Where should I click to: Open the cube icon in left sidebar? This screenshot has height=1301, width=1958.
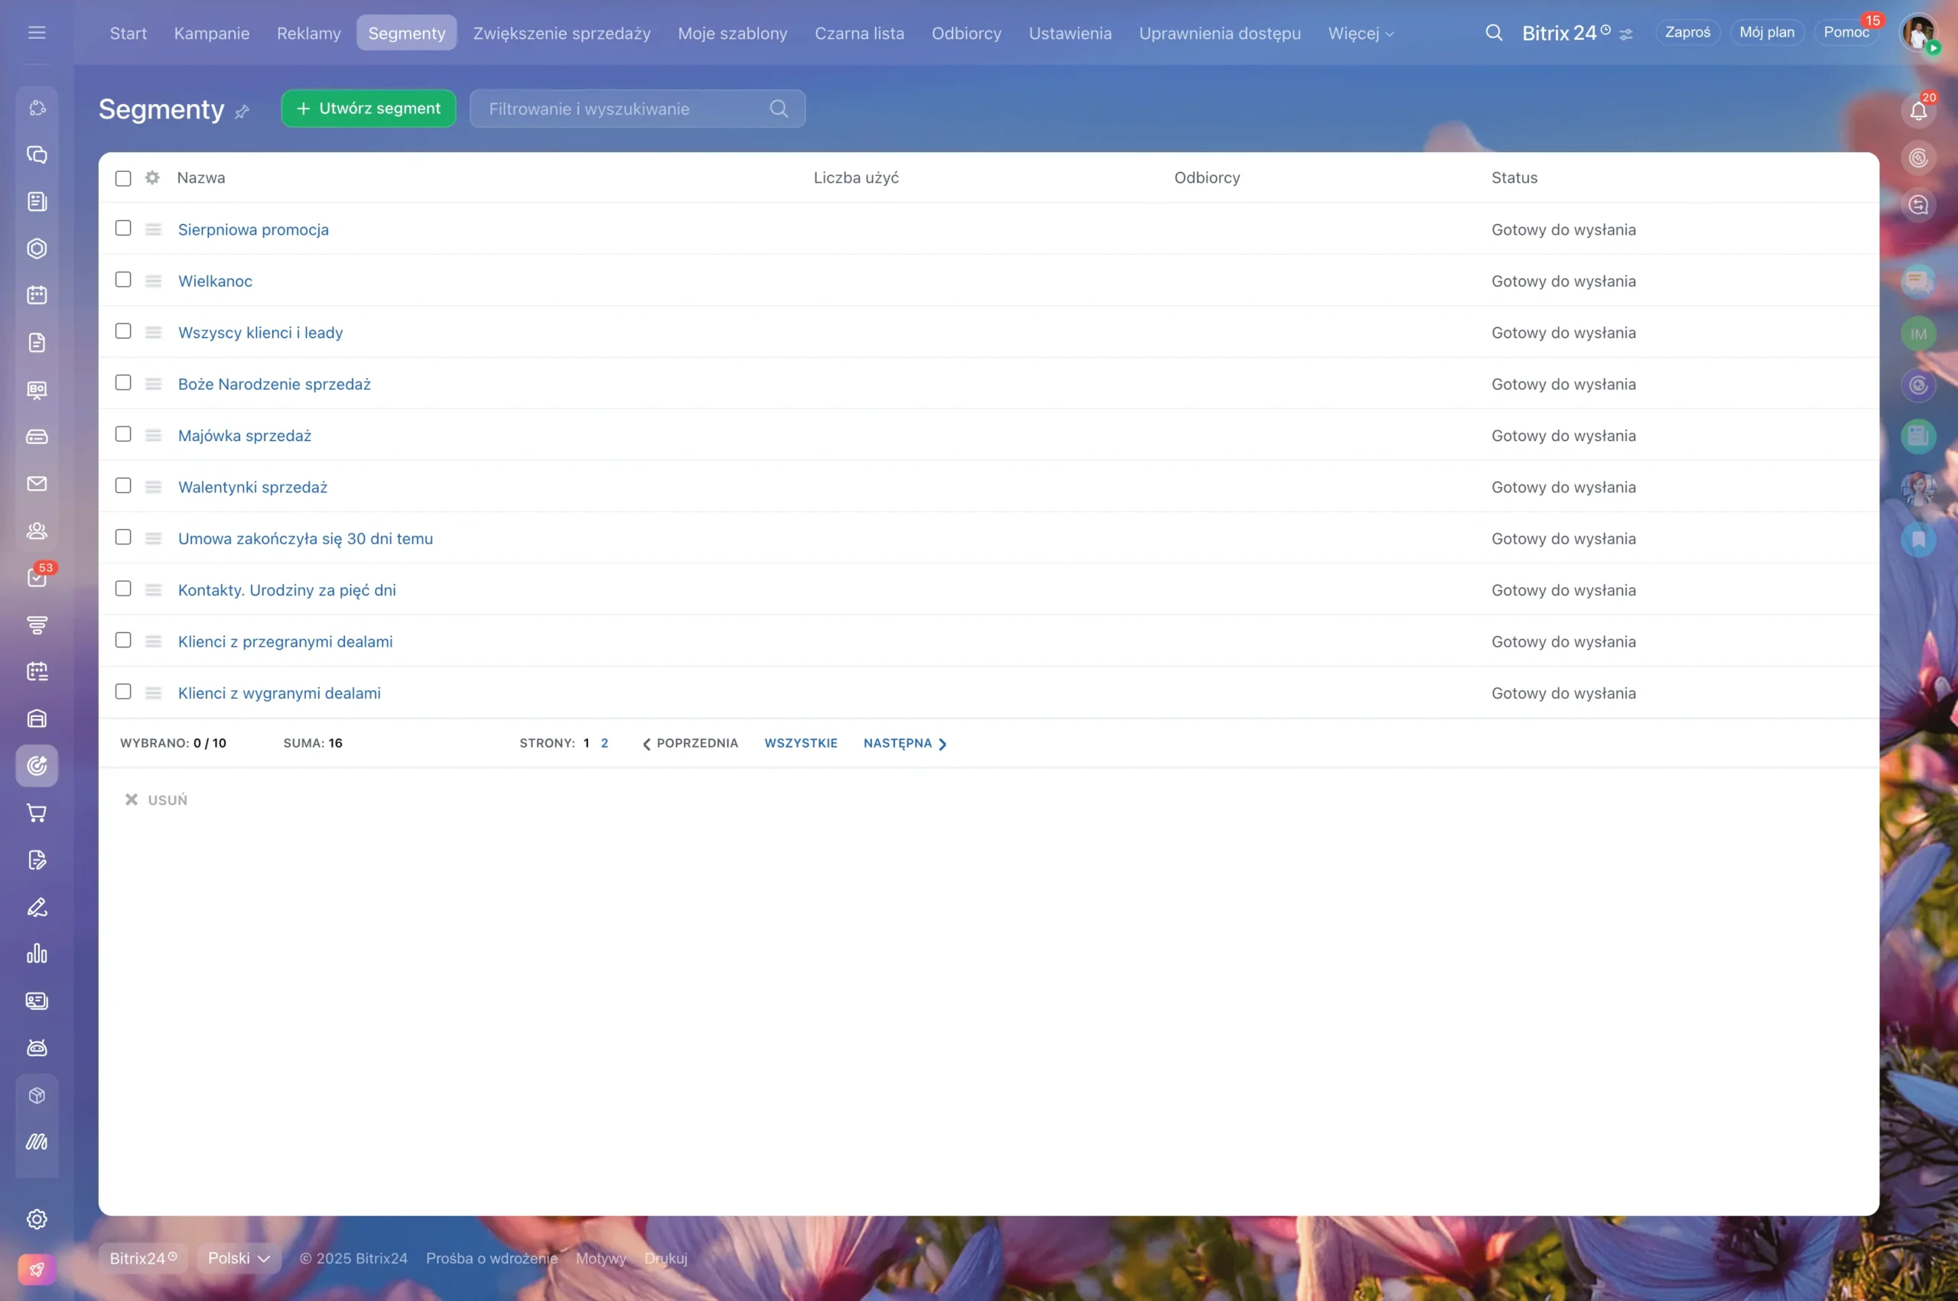(37, 1095)
